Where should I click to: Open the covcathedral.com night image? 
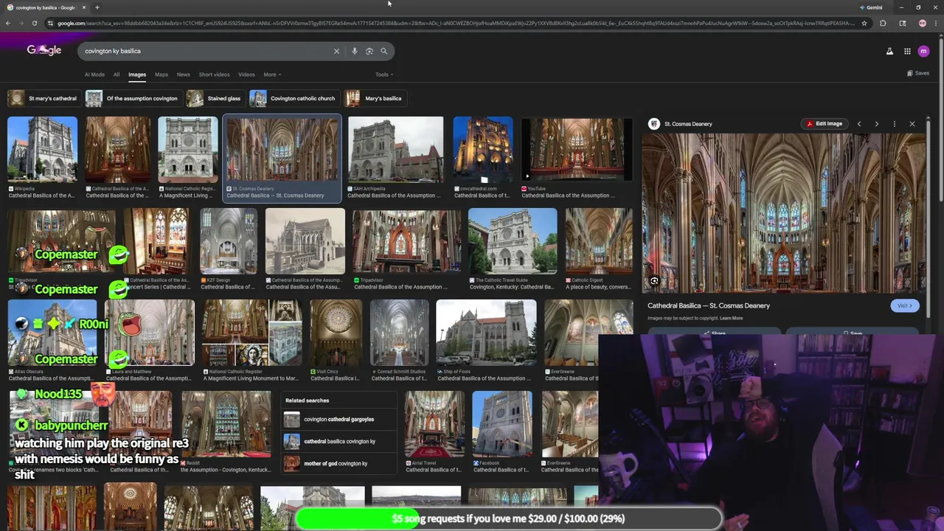tap(483, 150)
